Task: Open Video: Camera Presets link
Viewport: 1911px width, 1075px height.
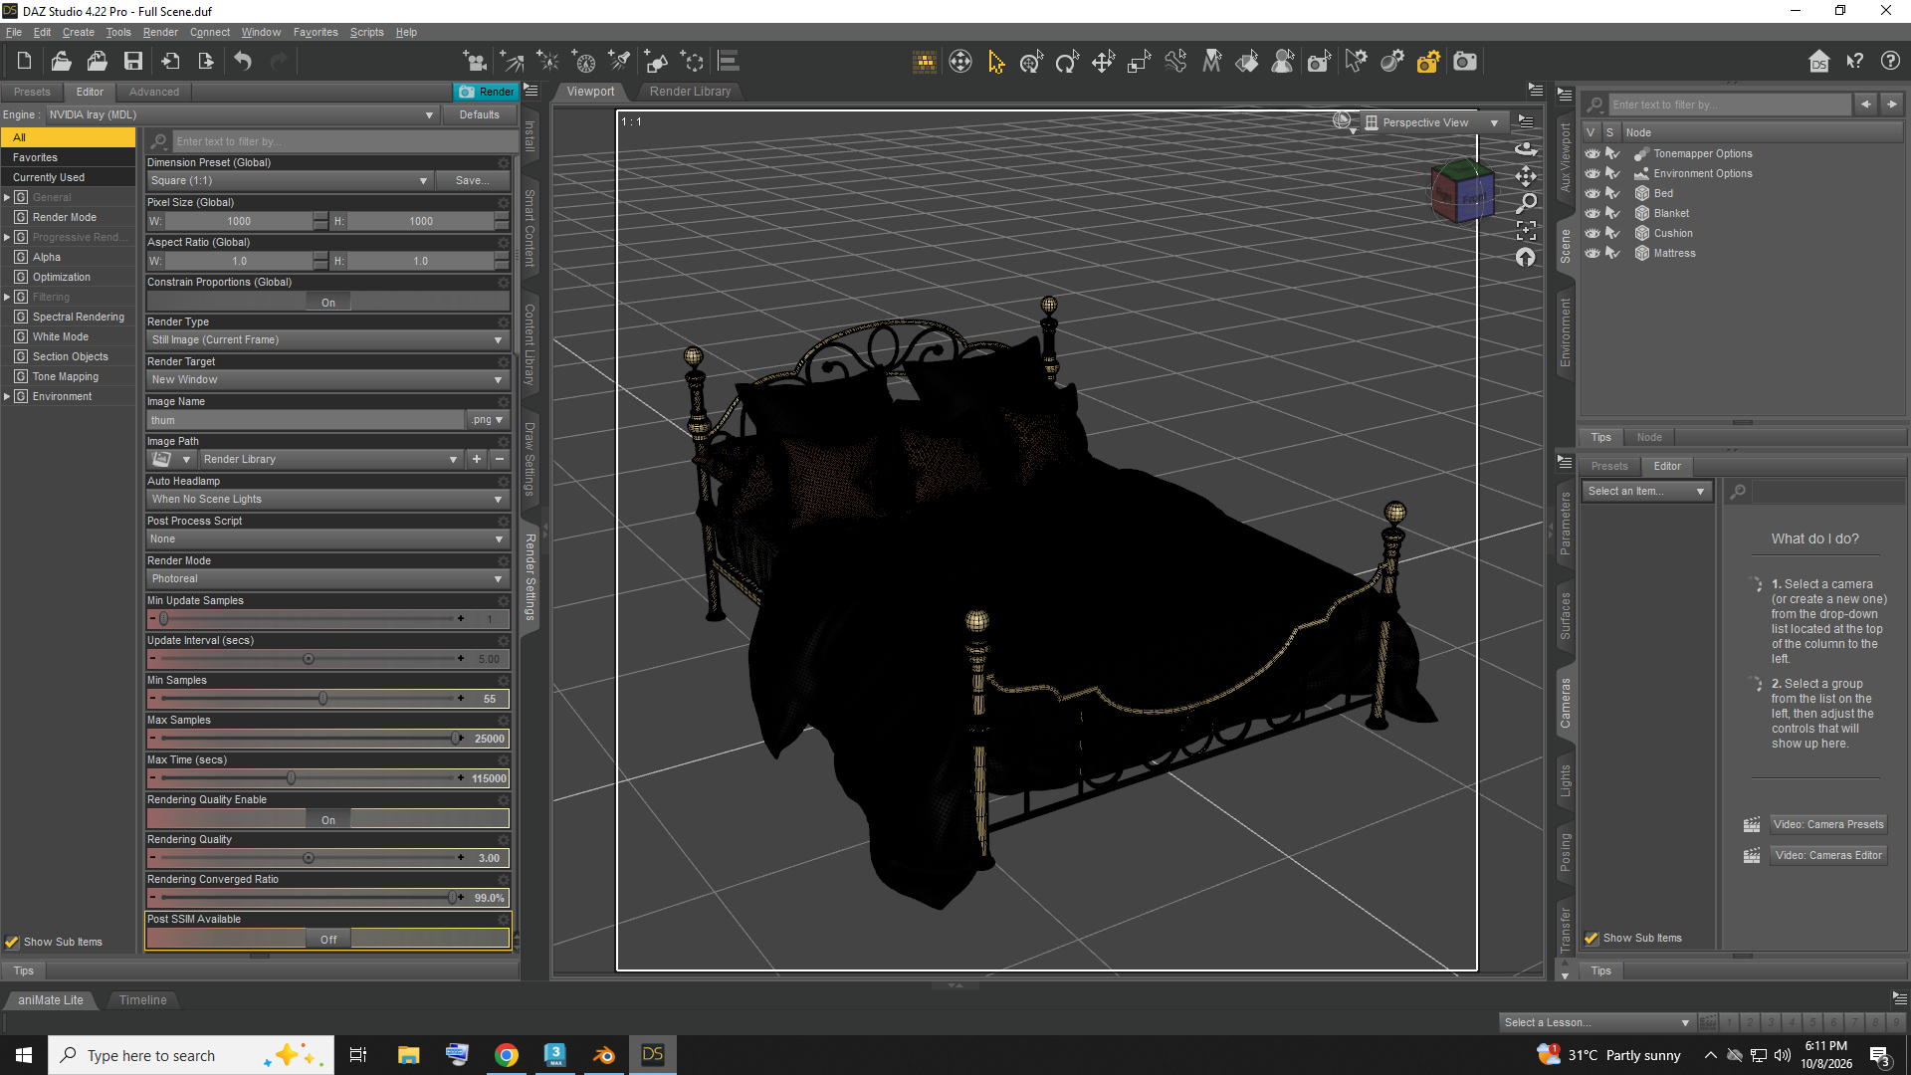Action: [1828, 824]
